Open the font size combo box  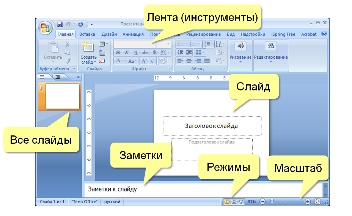pos(163,44)
